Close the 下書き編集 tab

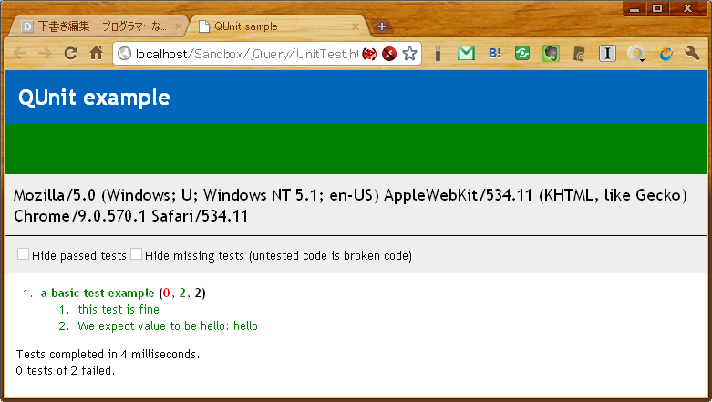click(179, 26)
